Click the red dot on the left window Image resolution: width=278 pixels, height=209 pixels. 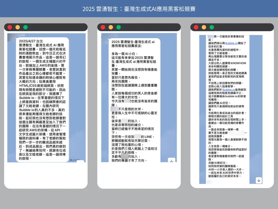[10, 27]
